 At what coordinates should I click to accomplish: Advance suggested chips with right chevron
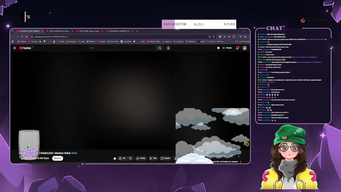point(239,156)
